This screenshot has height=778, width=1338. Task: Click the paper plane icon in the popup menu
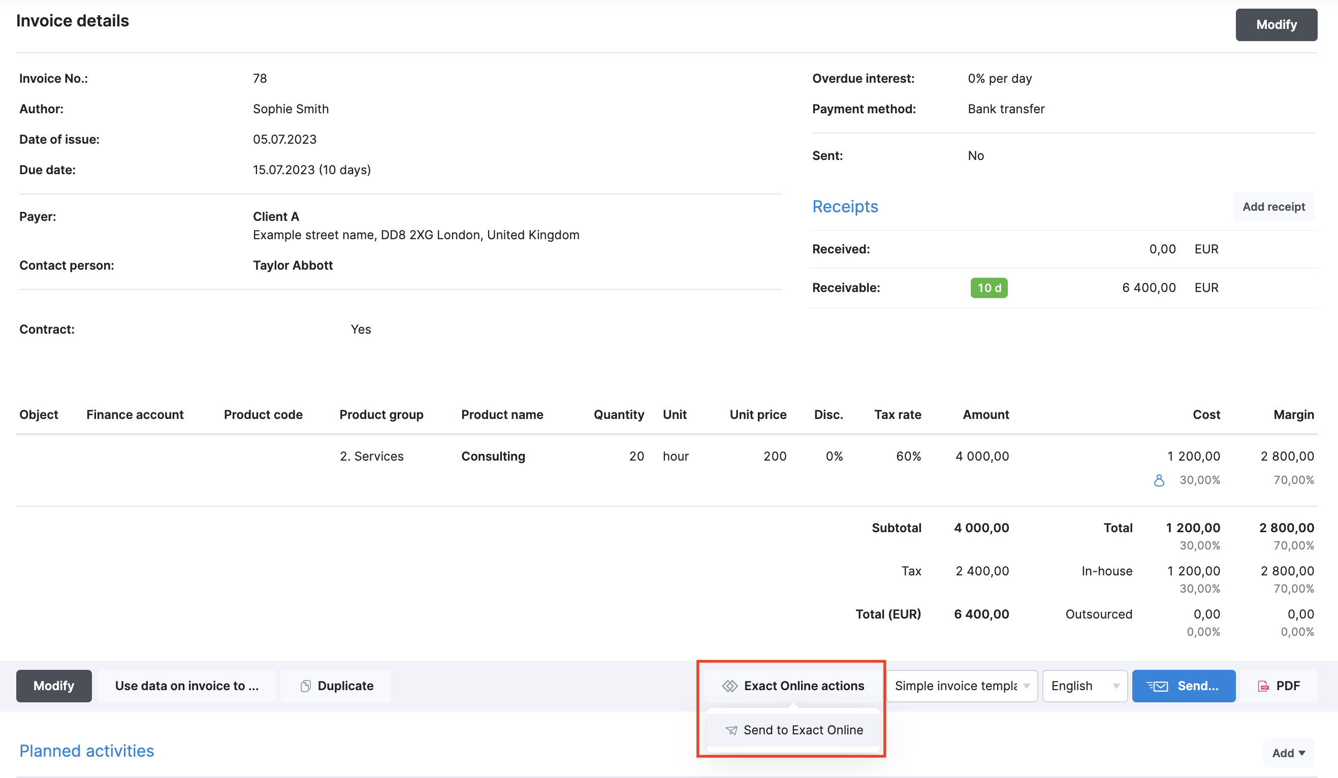click(x=731, y=730)
